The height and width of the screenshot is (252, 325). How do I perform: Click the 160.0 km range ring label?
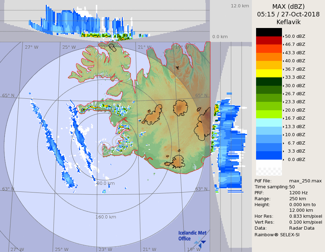pyautogui.click(x=106, y=217)
